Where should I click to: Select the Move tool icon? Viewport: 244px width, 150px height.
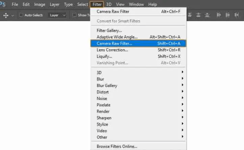click(x=6, y=15)
